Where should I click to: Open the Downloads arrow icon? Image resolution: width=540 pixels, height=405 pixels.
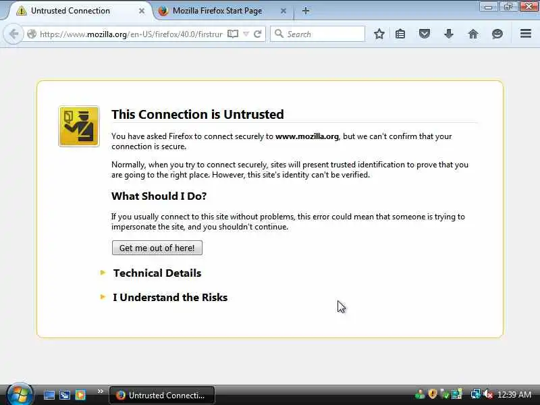(448, 34)
